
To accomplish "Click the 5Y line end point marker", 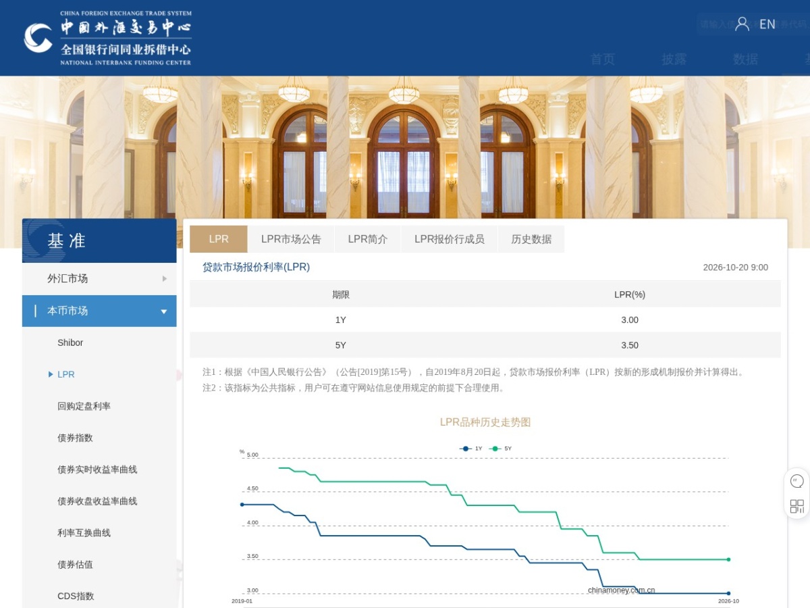I will click(x=728, y=559).
